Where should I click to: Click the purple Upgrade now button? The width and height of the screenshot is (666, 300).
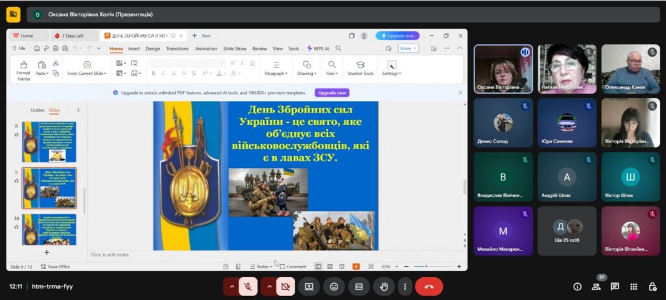332,93
